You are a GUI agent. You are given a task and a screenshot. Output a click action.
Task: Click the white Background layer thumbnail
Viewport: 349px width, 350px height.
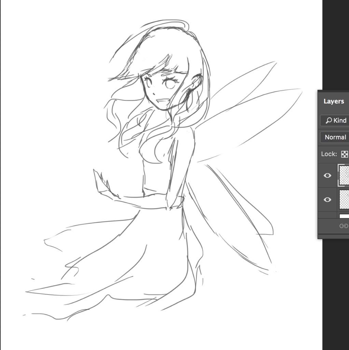344,215
